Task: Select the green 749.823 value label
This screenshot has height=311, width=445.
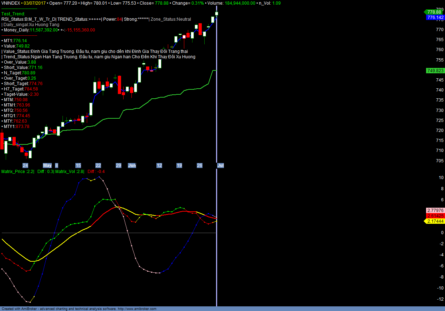Action: pos(435,71)
